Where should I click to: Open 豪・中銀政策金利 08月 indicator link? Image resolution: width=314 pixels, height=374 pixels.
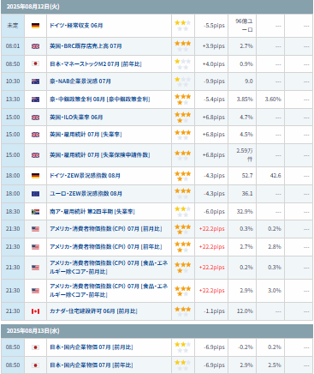(100, 100)
